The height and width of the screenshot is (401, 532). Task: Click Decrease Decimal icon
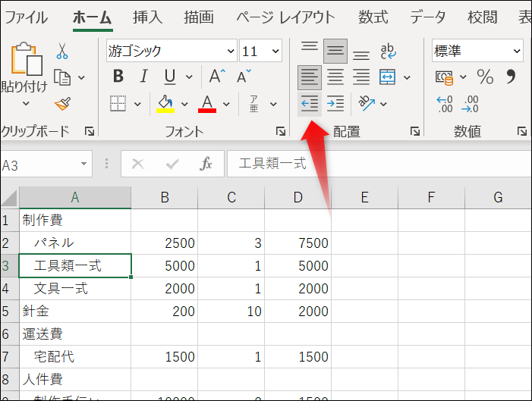(470, 104)
